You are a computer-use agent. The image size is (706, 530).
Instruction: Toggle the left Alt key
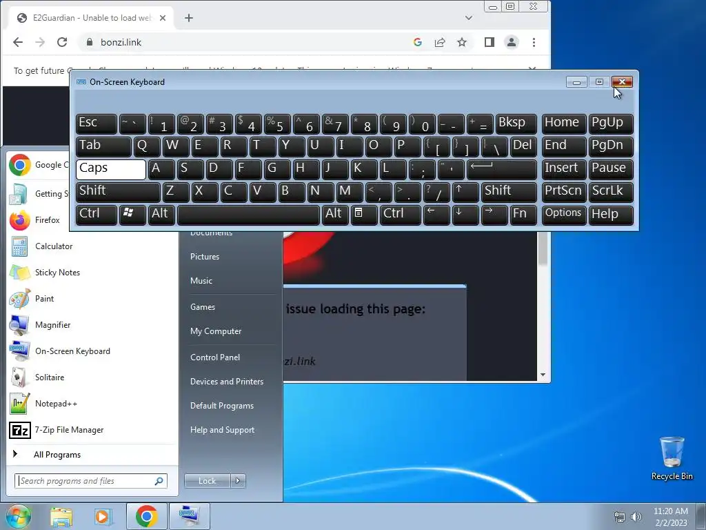tap(161, 215)
